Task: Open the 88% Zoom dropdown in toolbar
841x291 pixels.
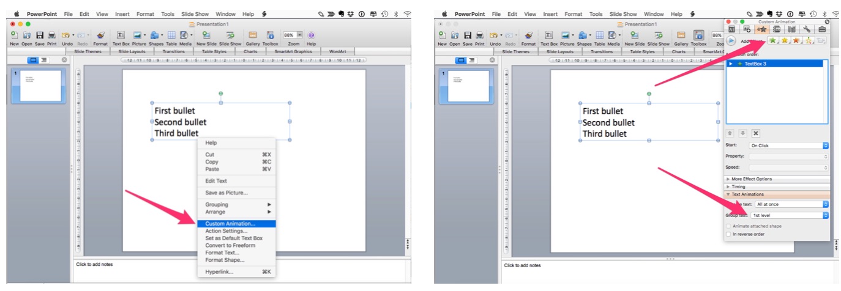Action: 293,35
